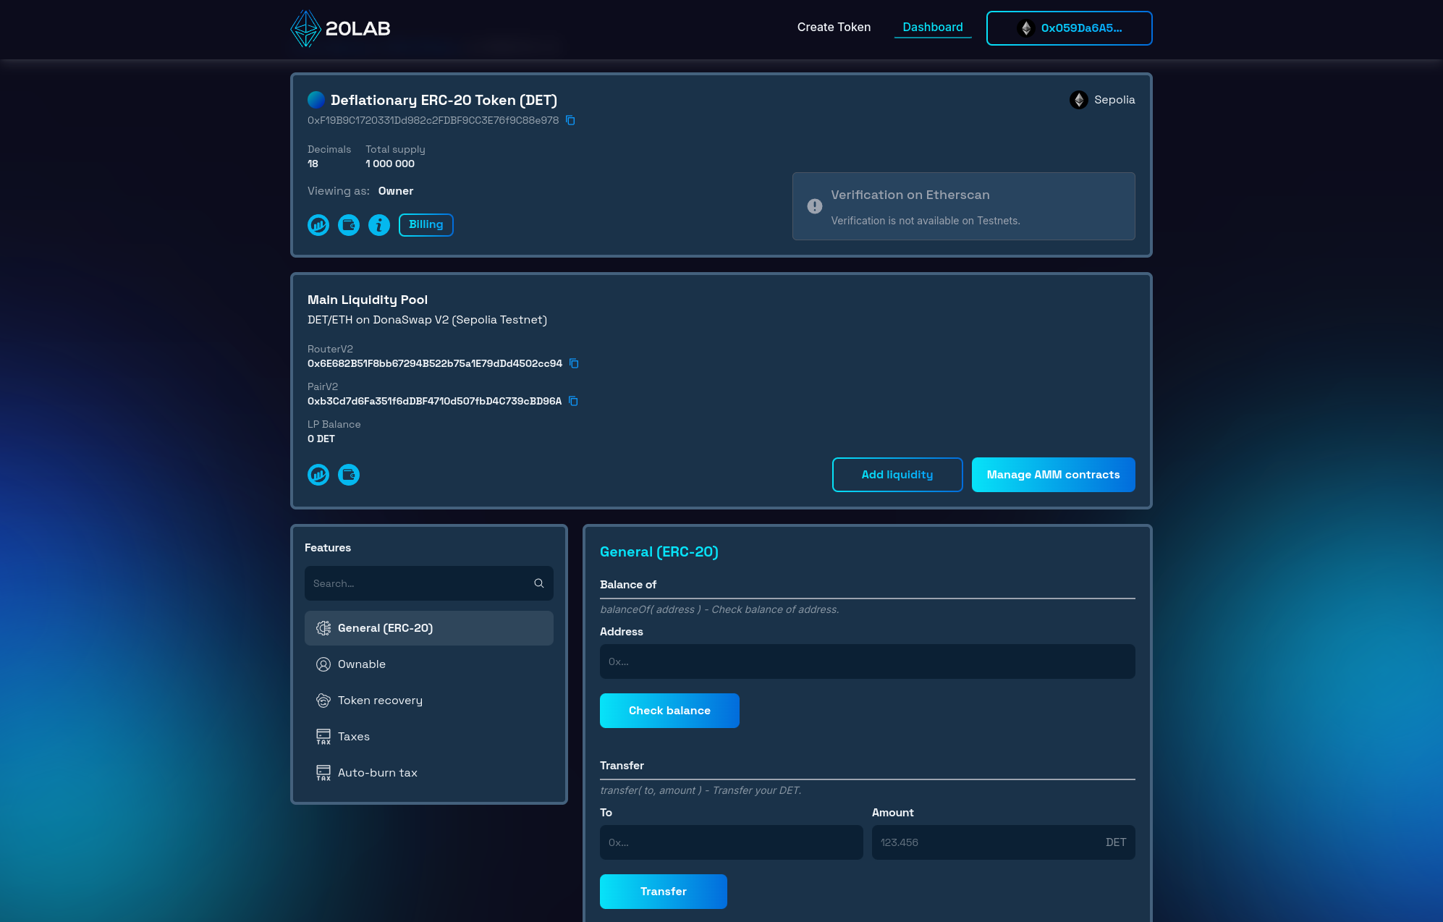This screenshot has width=1443, height=922.
Task: Focus the Transfer Amount field
Action: pos(1003,842)
